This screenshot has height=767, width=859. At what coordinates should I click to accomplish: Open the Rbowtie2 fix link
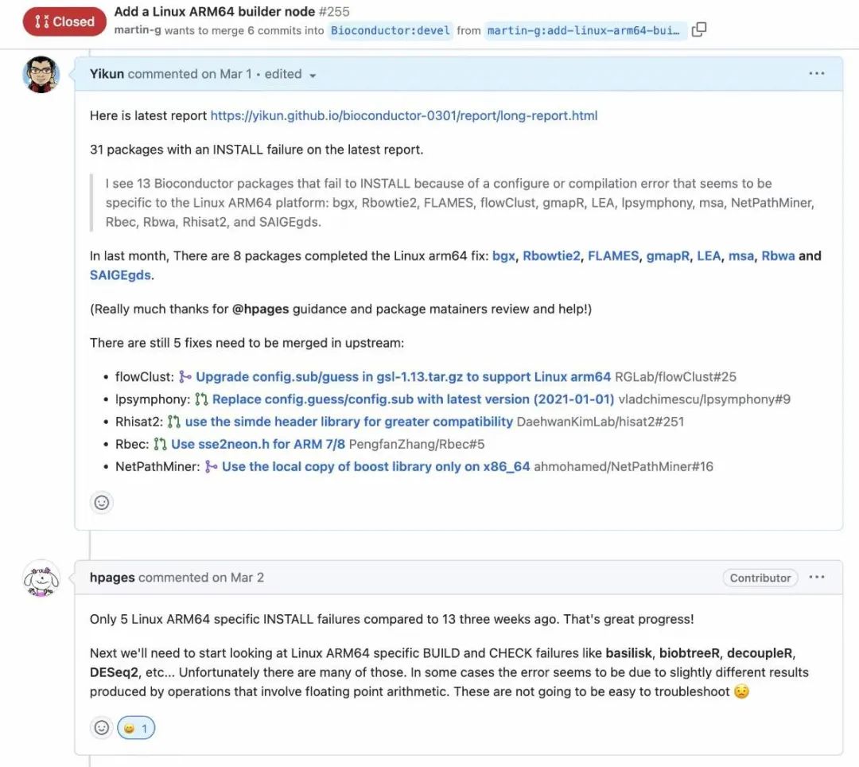[551, 255]
